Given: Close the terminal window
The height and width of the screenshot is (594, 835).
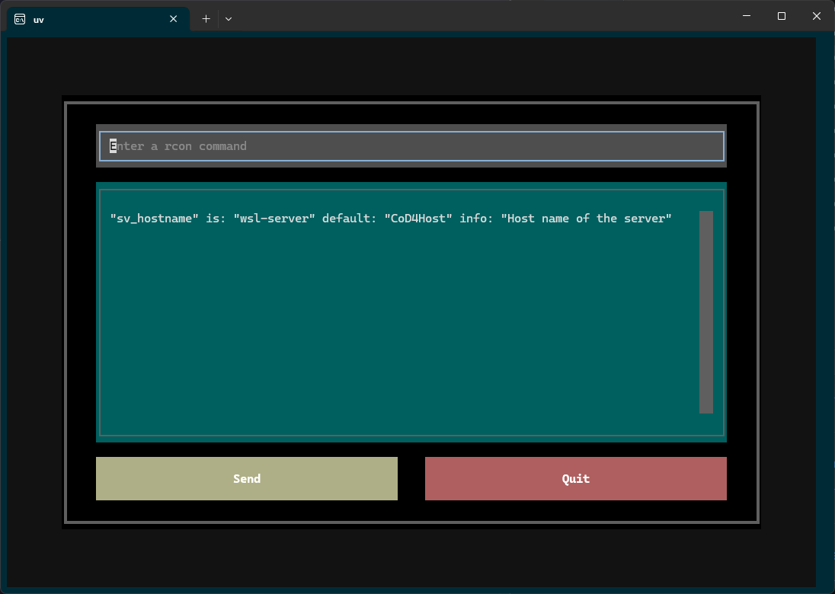Looking at the screenshot, I should (817, 16).
